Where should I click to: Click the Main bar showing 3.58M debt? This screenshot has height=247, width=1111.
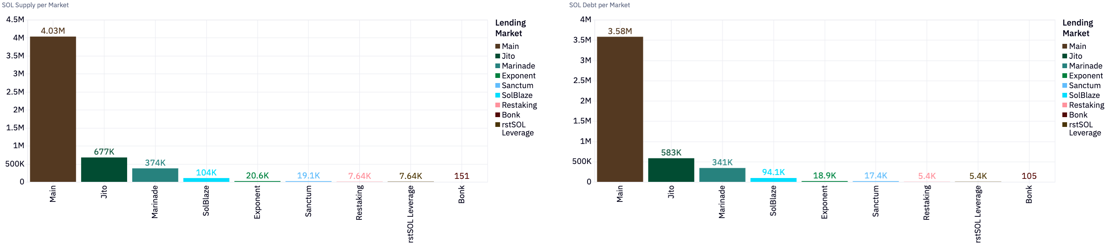point(620,109)
